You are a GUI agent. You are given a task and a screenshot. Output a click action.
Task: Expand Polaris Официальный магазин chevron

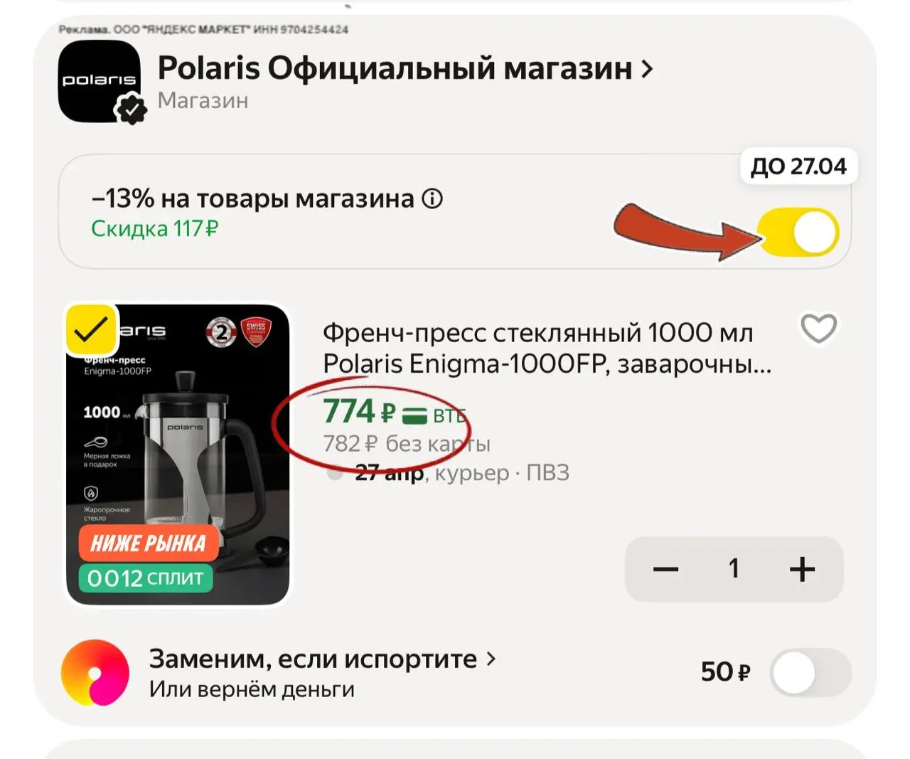tap(646, 69)
